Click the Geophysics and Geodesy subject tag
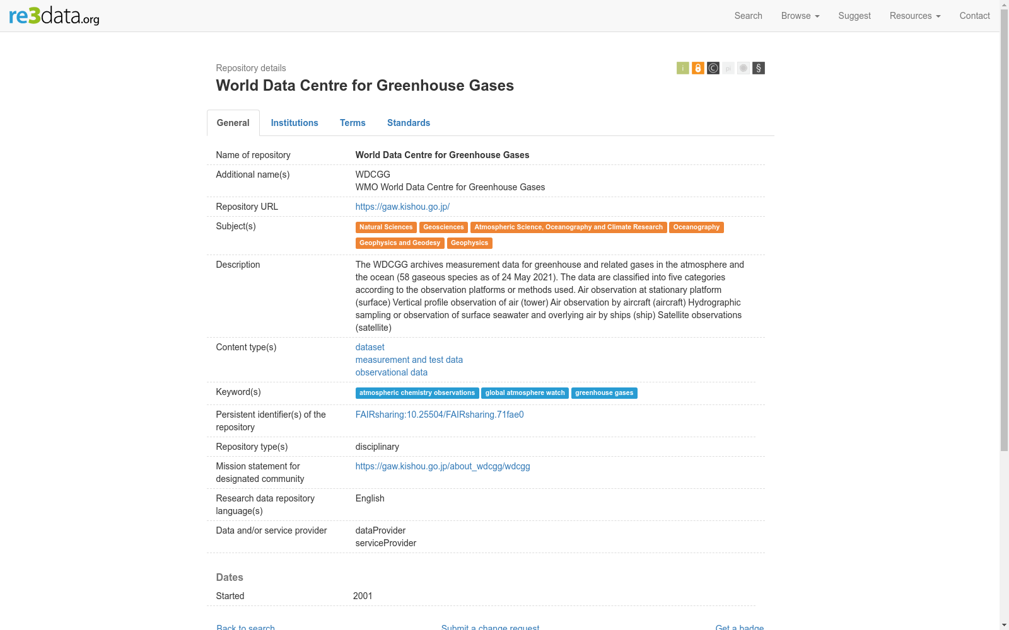The height and width of the screenshot is (630, 1009). (x=400, y=243)
